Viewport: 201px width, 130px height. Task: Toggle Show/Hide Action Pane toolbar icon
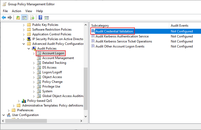(x=47, y=18)
